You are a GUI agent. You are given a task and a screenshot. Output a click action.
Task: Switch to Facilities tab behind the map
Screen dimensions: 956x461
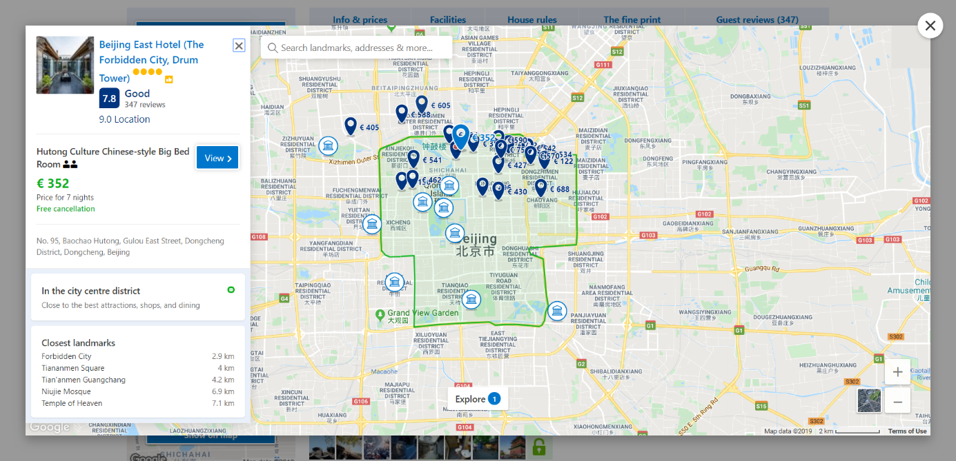tap(447, 19)
